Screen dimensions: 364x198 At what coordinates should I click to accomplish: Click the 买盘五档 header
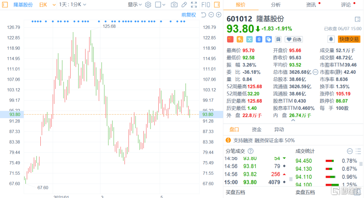236,192
